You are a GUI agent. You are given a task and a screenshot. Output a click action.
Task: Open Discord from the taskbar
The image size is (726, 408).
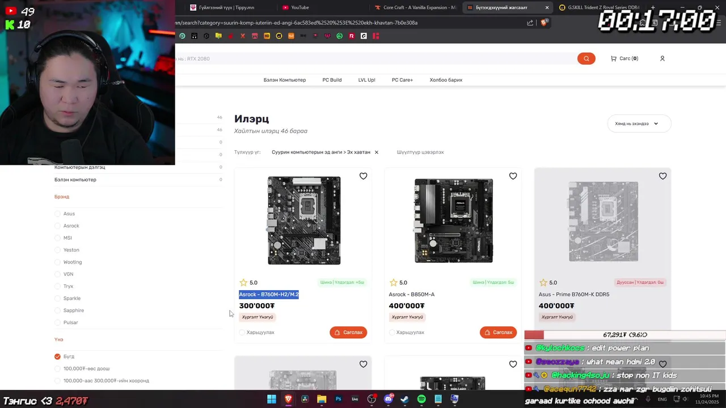click(x=389, y=399)
